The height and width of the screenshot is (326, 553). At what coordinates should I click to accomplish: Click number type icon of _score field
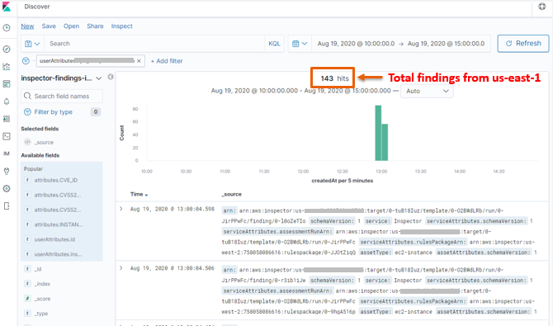click(27, 299)
